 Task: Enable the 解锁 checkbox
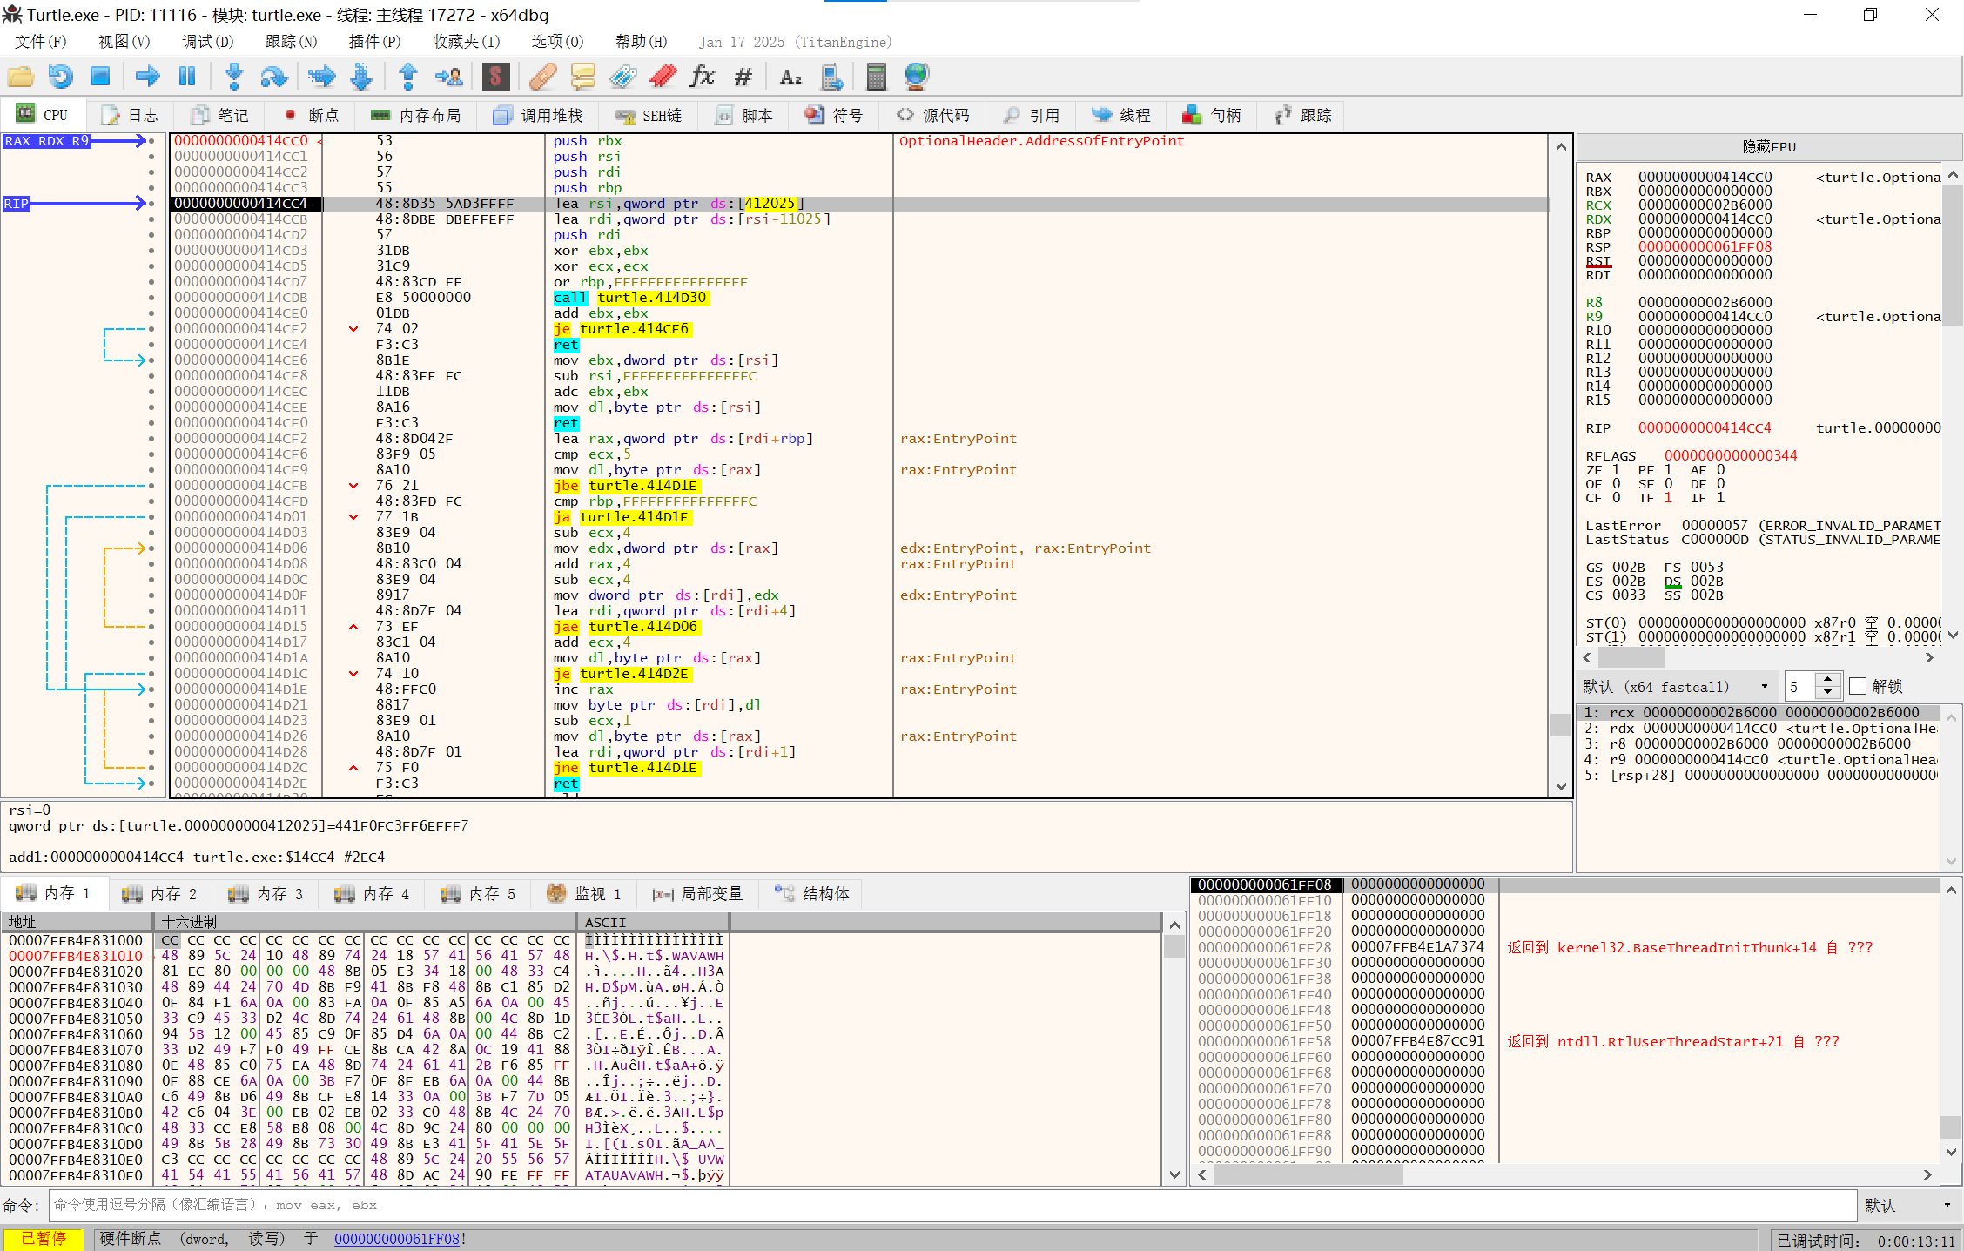coord(1858,686)
